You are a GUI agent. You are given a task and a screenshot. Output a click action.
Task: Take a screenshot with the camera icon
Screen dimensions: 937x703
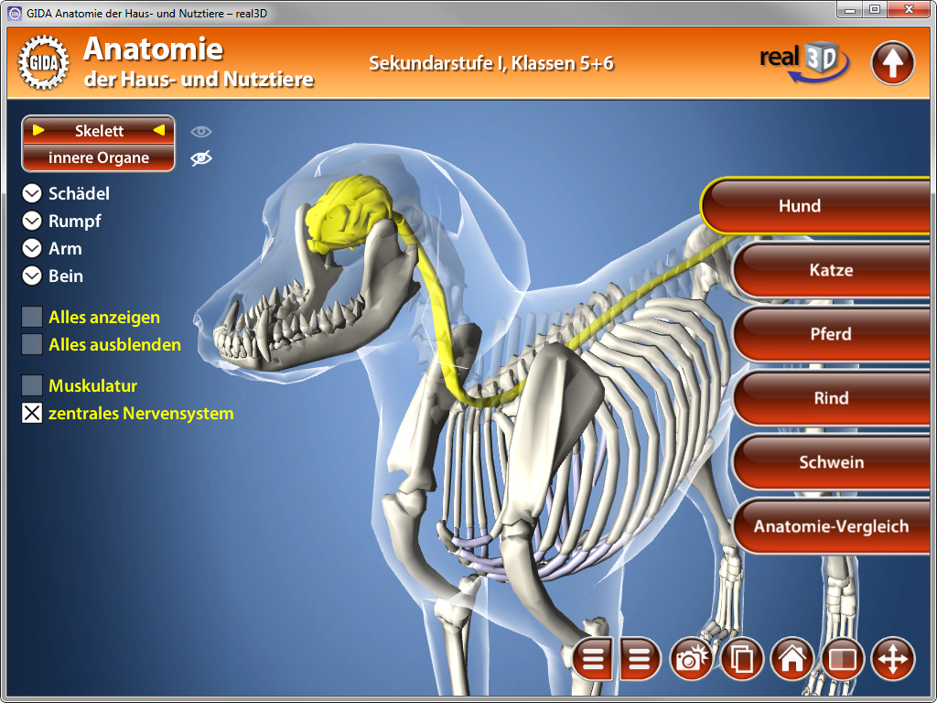coord(692,659)
